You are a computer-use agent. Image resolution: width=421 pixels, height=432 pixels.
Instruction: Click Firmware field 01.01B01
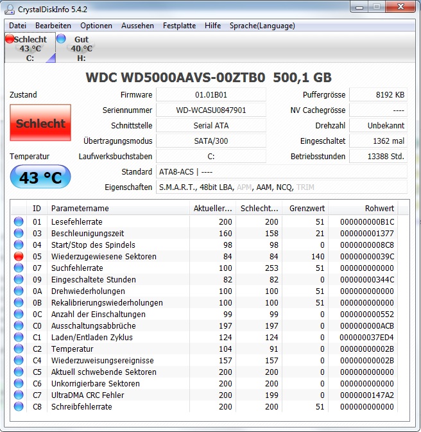211,95
